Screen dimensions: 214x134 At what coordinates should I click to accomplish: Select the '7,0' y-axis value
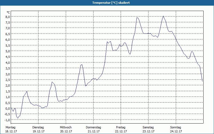point(7,28)
